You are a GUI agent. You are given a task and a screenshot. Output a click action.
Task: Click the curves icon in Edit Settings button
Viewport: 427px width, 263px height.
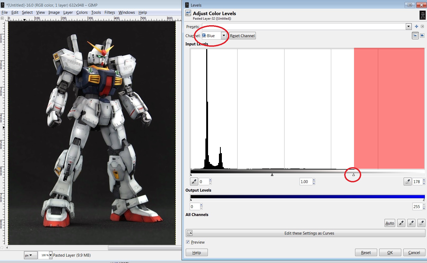(x=190, y=233)
